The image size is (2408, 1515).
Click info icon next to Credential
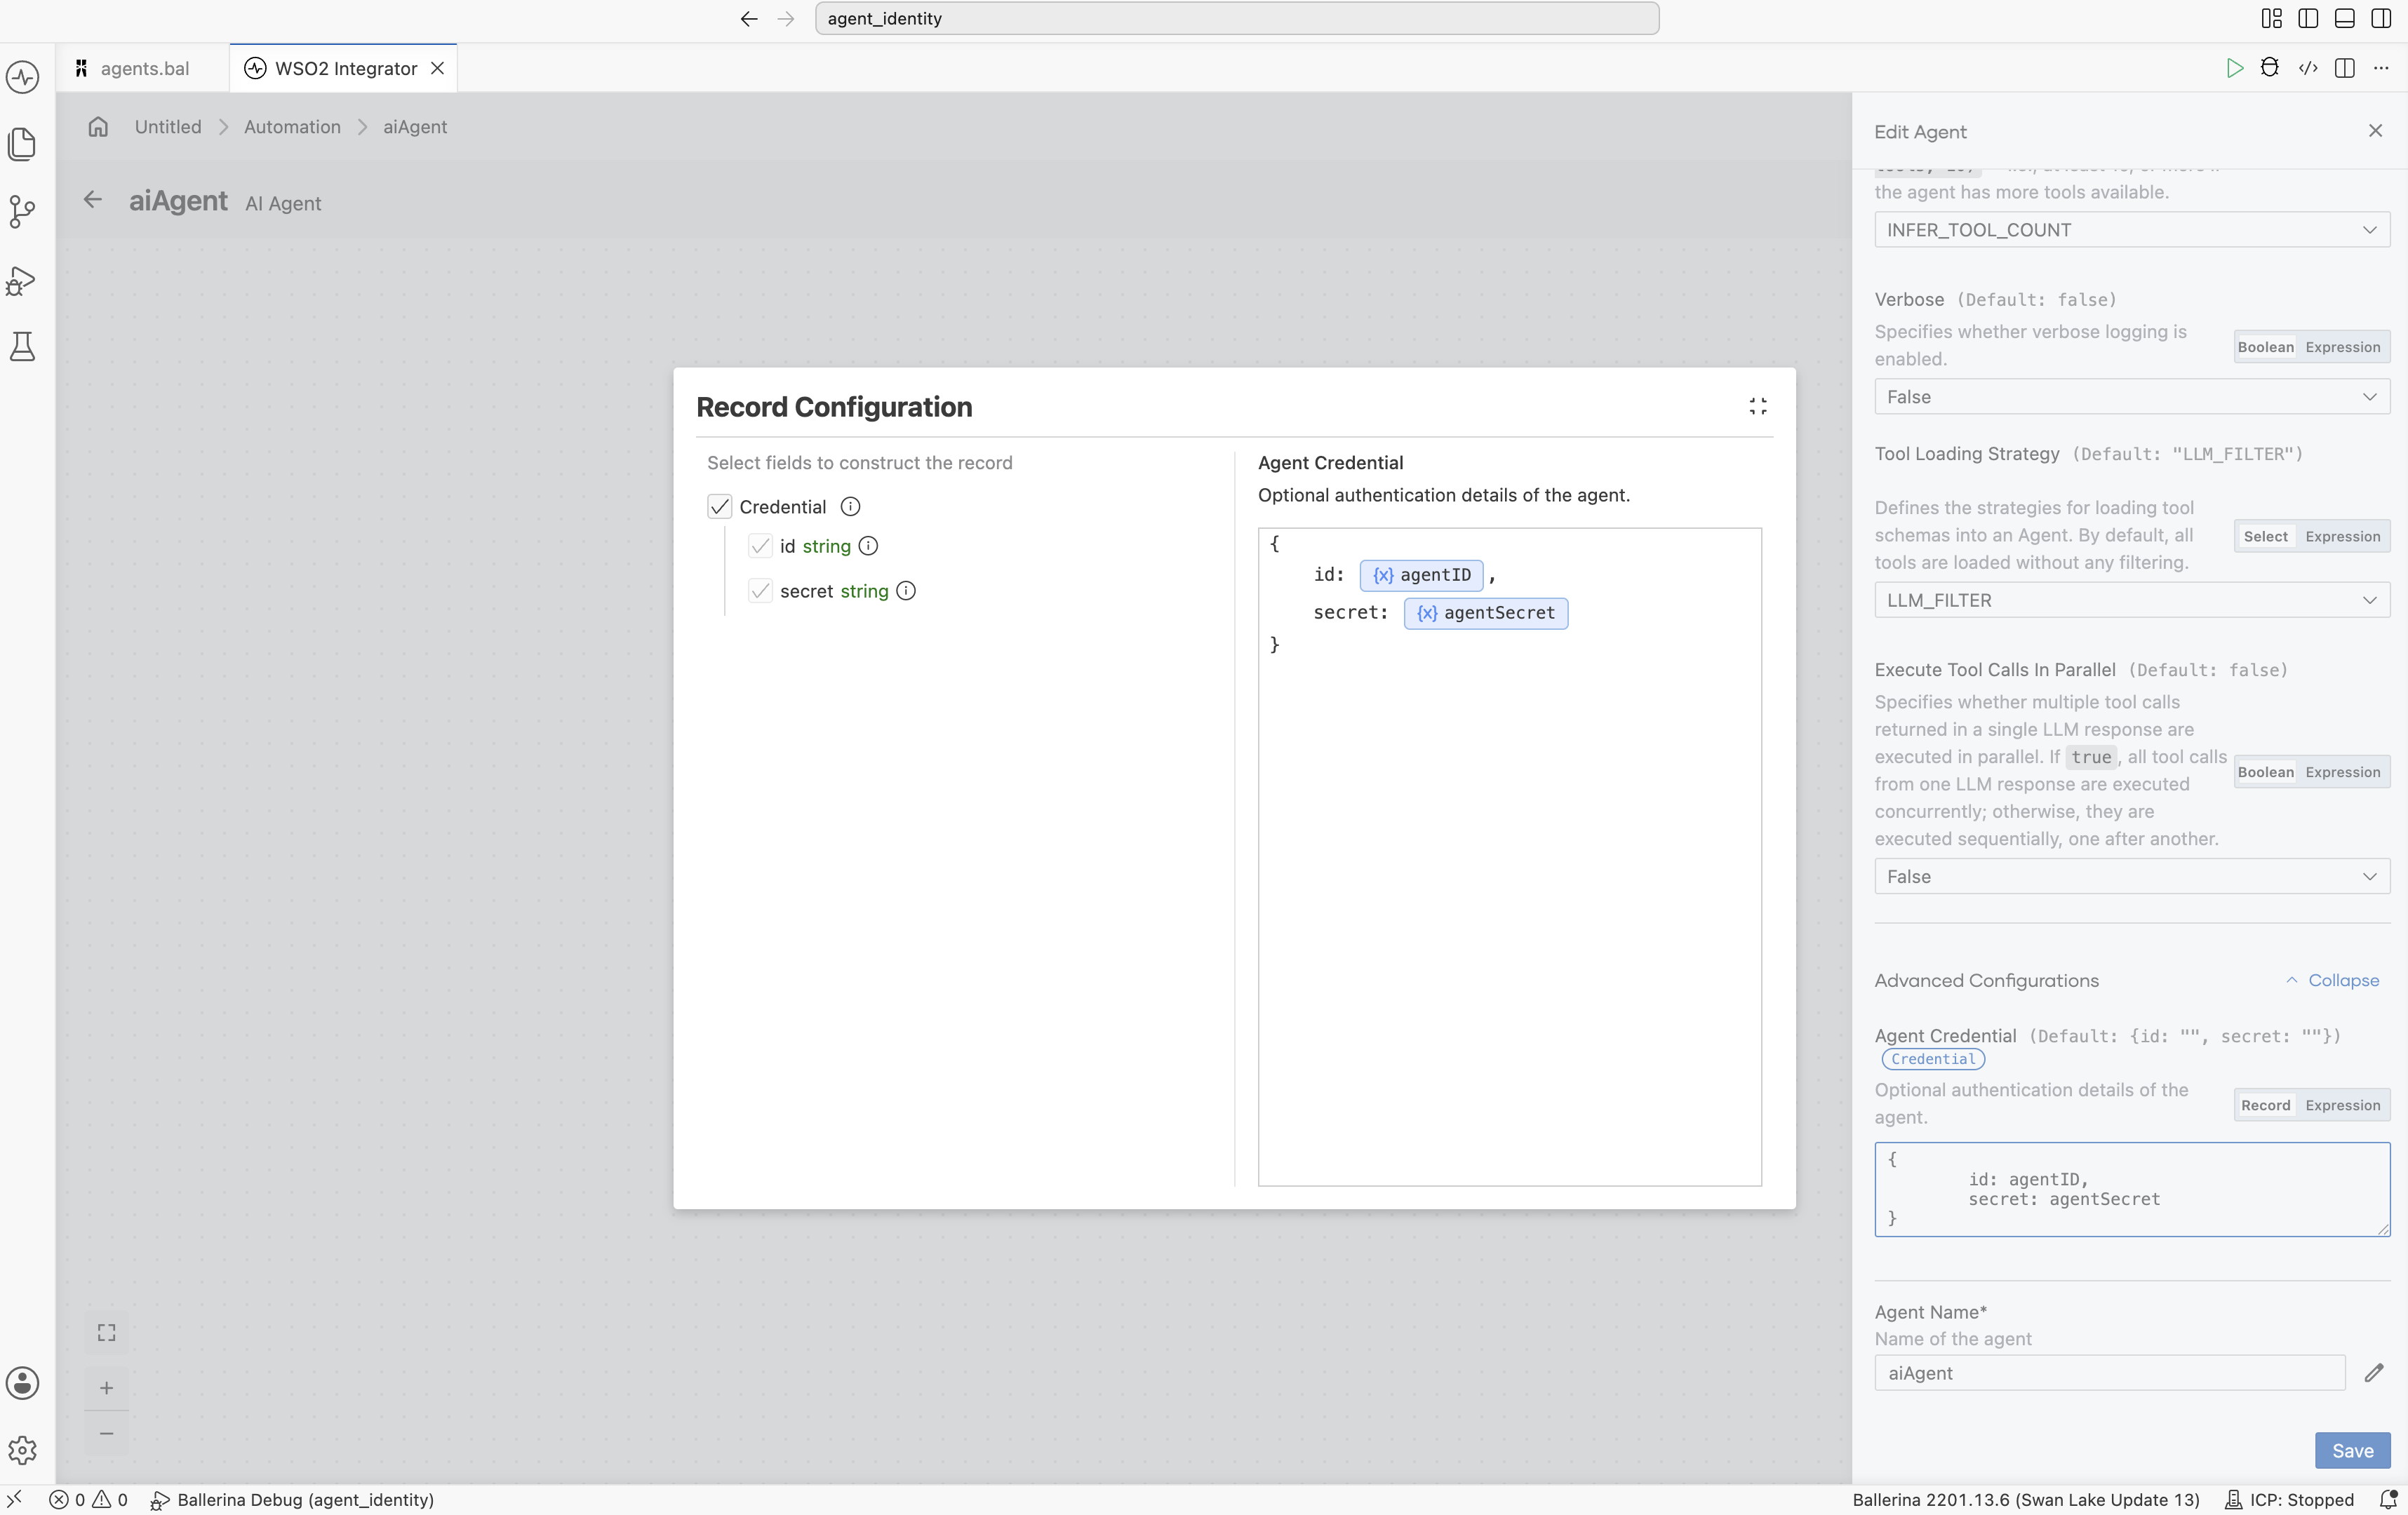(x=850, y=506)
